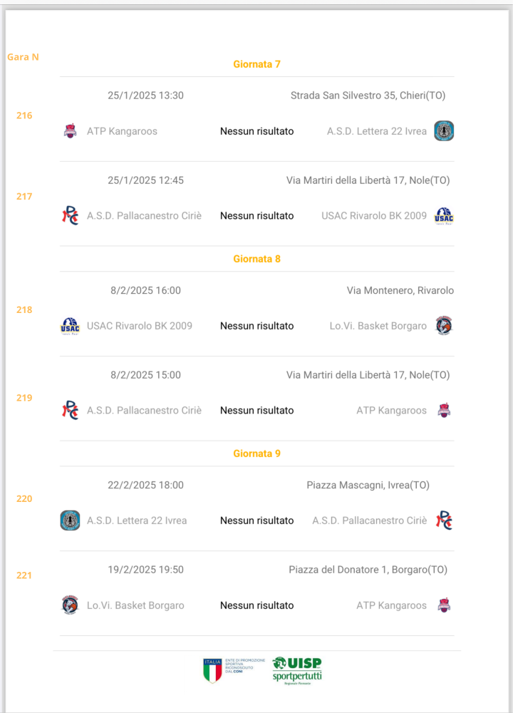
Task: Click Lo.Vi. Basket Borgaro logo in match 221
Action: pos(70,605)
